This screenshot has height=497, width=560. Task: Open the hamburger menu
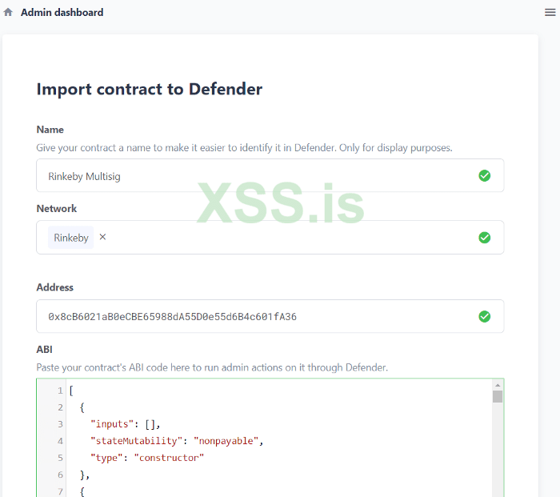coord(550,13)
